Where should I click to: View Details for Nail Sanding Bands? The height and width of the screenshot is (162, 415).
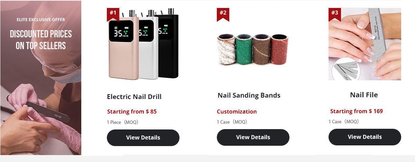coord(253,137)
